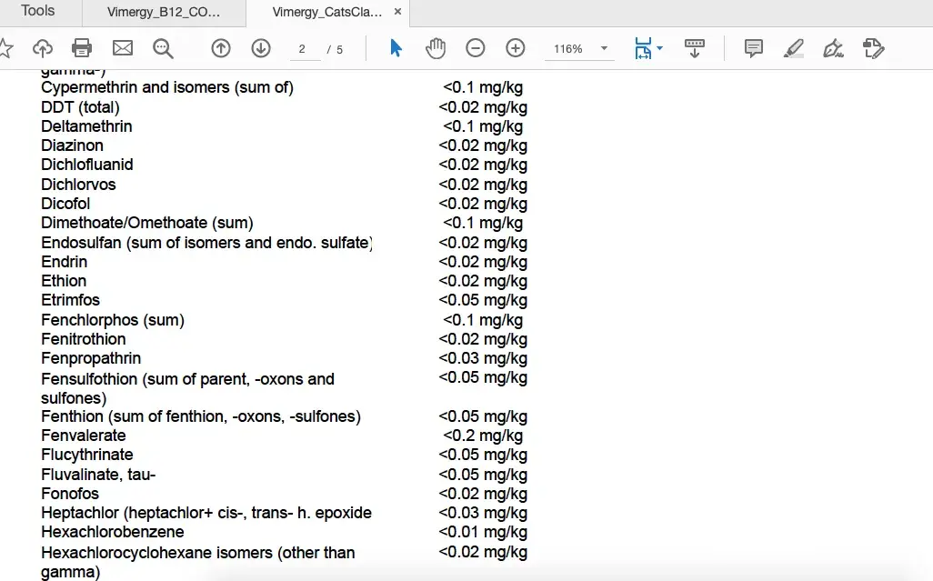The image size is (933, 581).
Task: Click the scrolling mode keyboard icon
Action: [x=695, y=48]
